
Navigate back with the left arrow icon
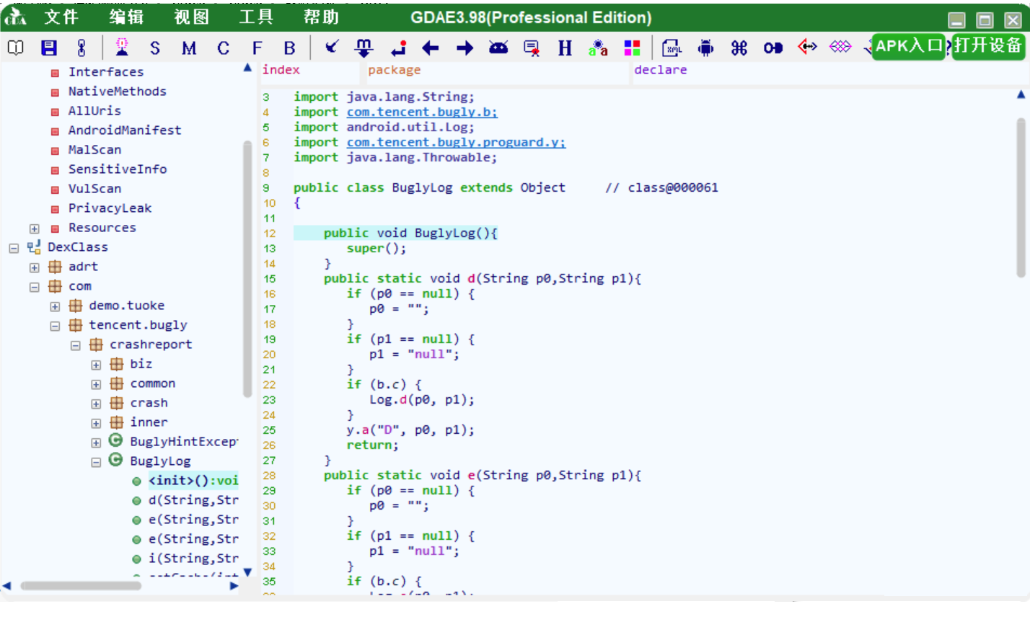tap(431, 48)
